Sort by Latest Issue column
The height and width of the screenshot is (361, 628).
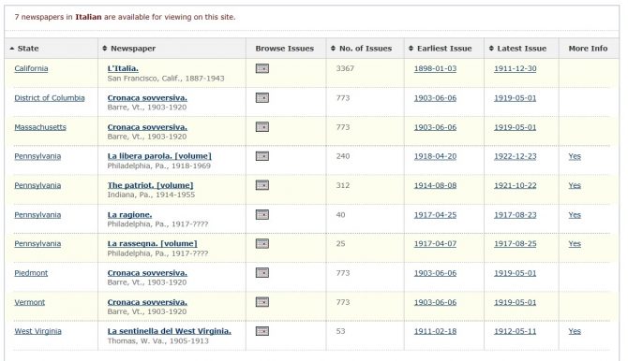point(517,49)
